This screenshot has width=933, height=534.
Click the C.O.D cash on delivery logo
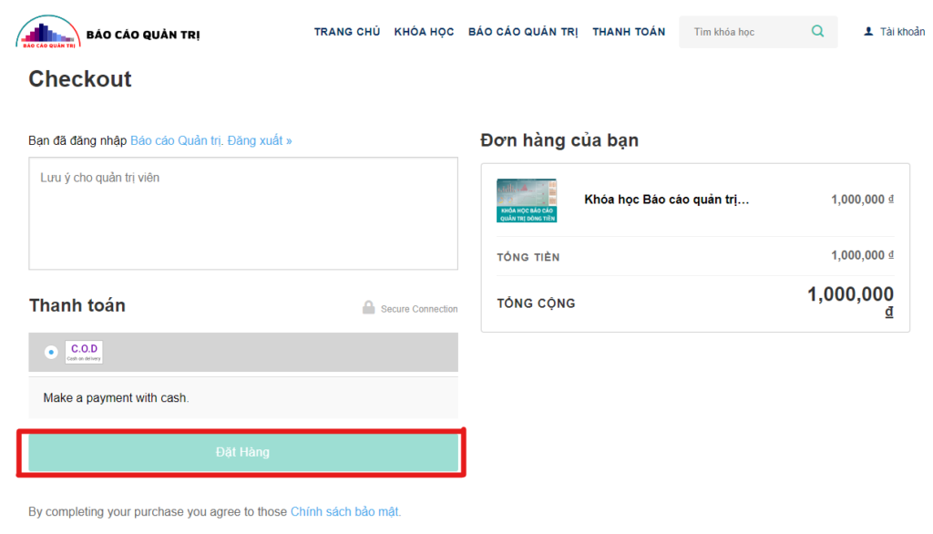point(84,352)
